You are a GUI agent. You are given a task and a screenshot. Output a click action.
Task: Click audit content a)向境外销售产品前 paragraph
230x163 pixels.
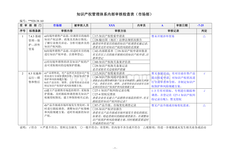(67, 41)
